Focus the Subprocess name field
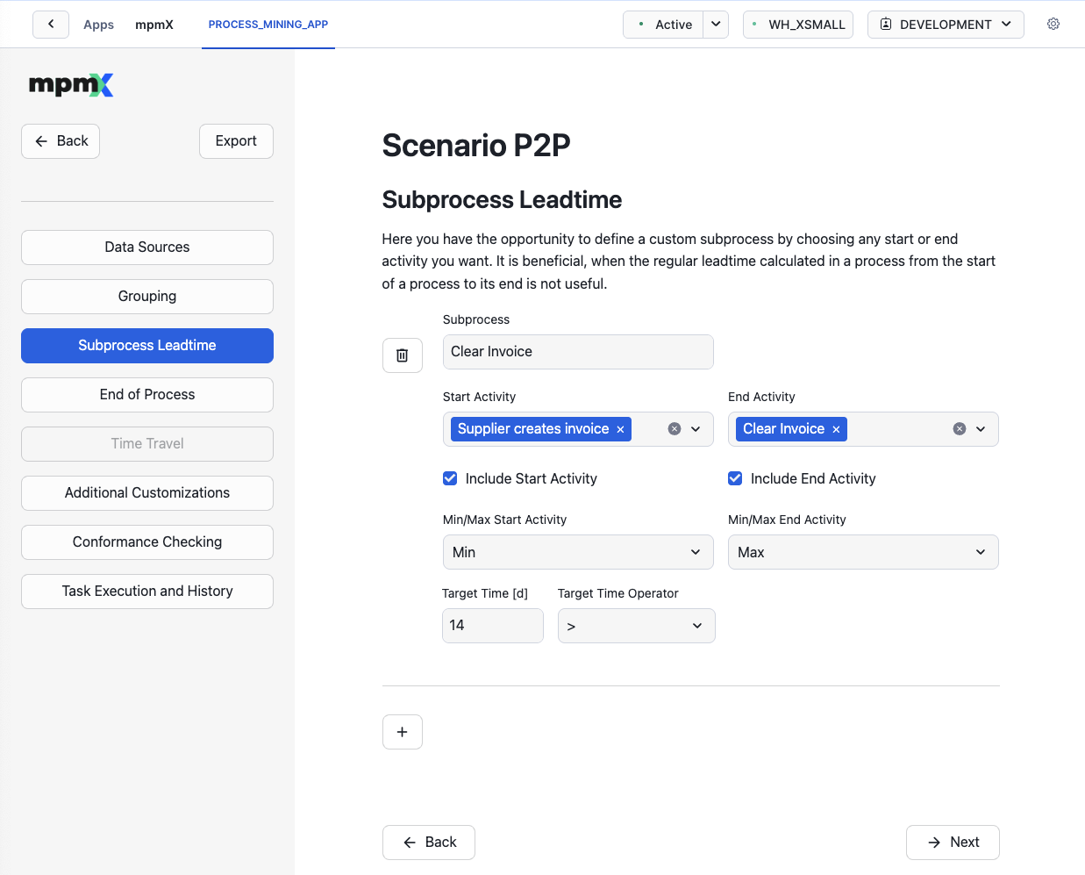The image size is (1085, 875). tap(578, 352)
